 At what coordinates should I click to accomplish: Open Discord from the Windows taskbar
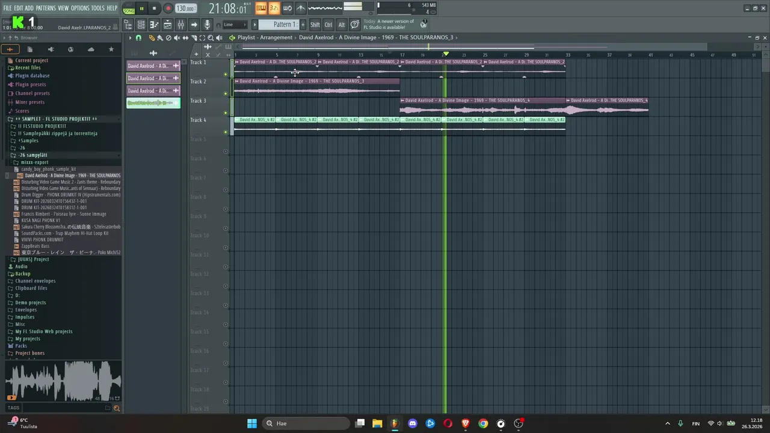click(413, 423)
